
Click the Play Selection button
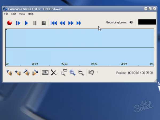coord(18,23)
